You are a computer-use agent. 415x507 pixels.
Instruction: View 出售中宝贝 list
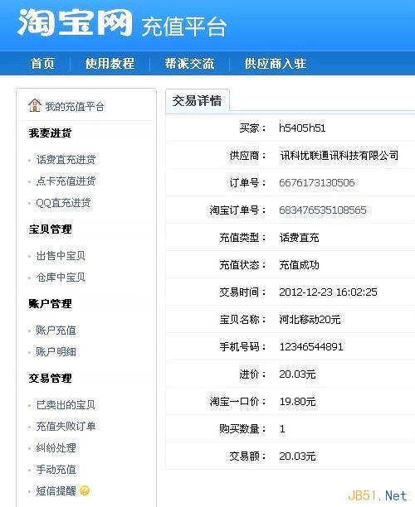tap(61, 256)
